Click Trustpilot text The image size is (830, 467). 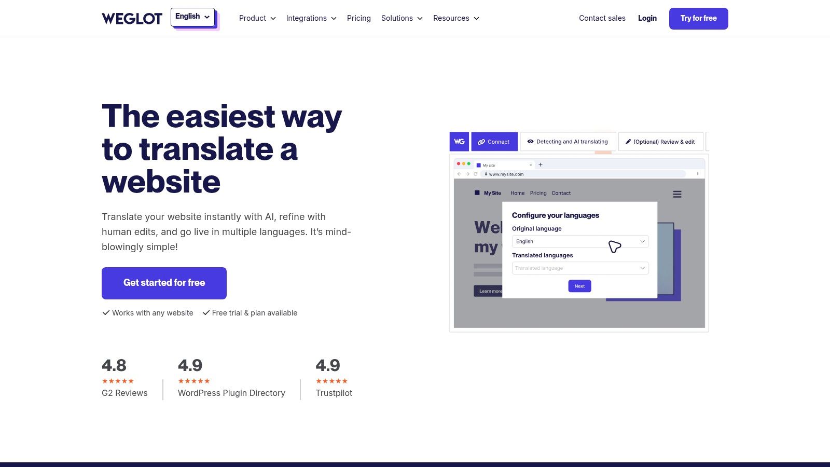334,393
